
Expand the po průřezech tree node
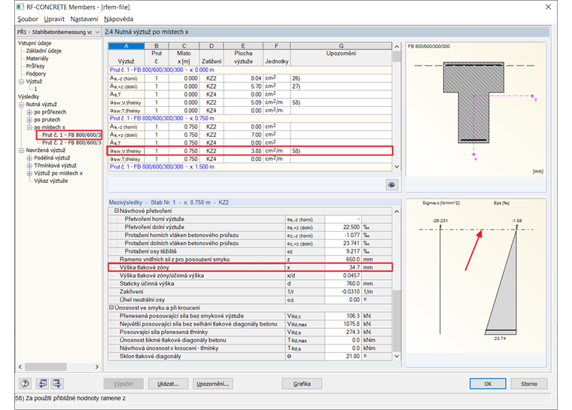click(x=29, y=112)
